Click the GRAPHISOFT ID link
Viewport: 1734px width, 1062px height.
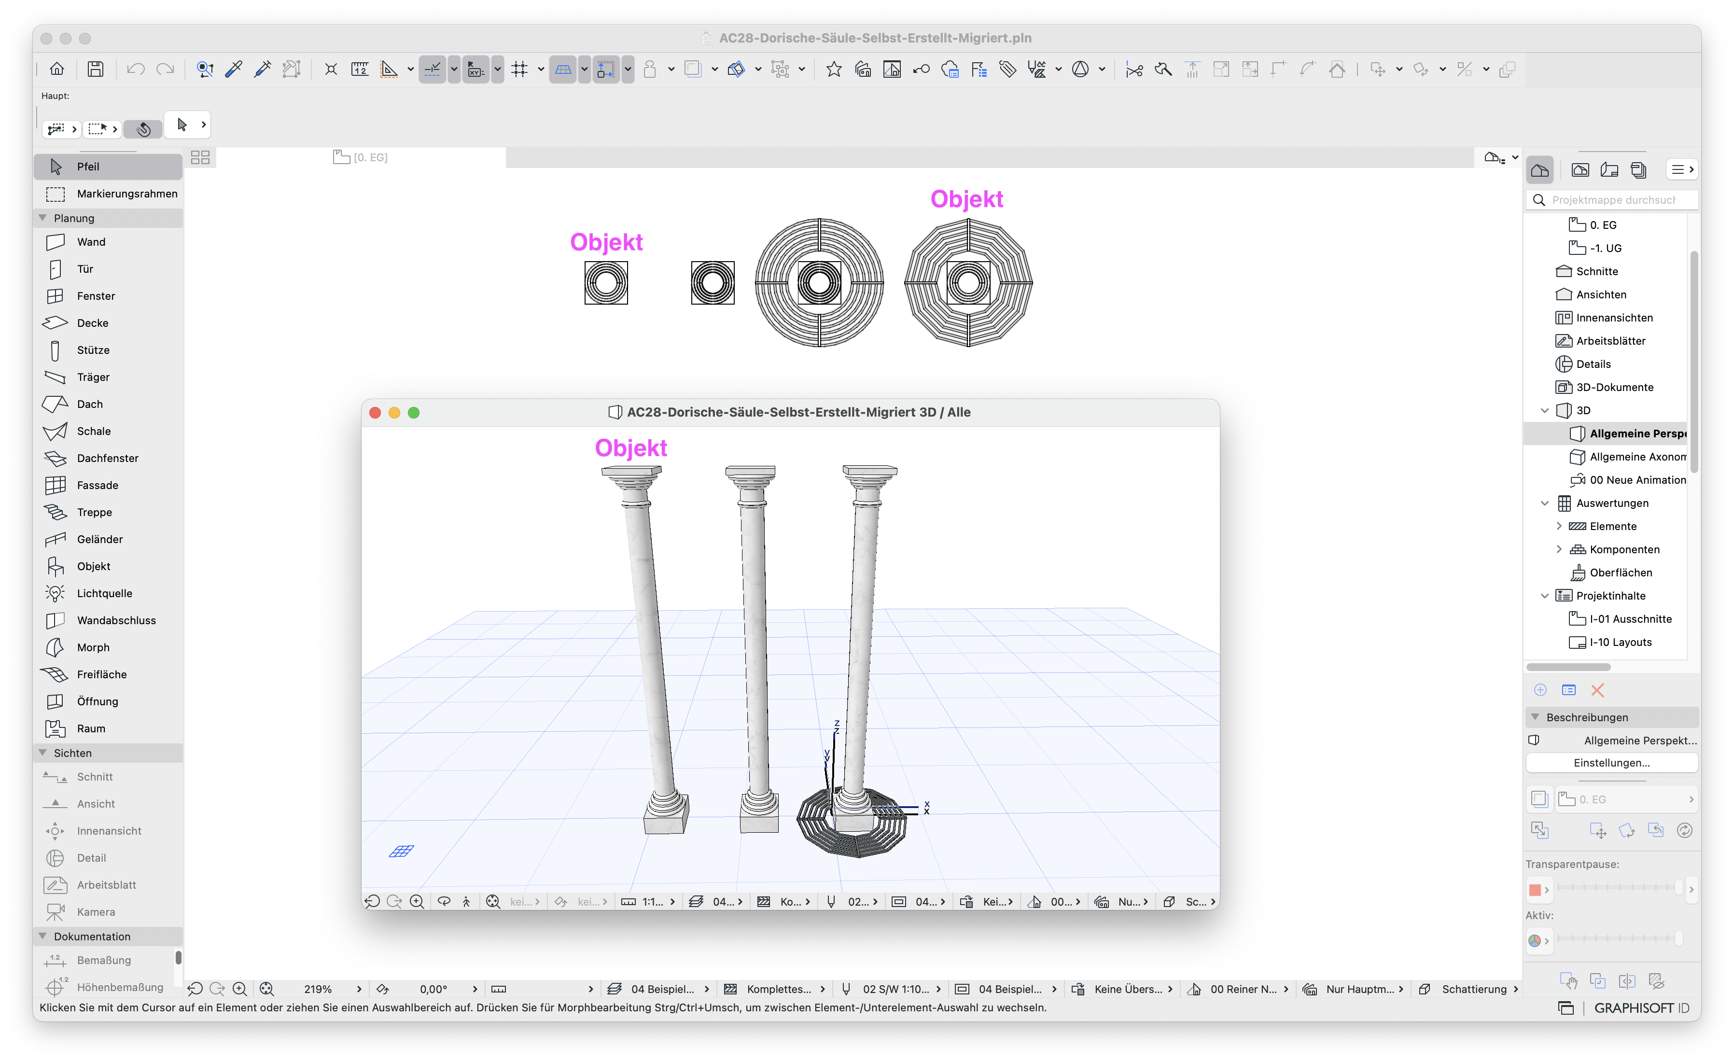coord(1641,1008)
